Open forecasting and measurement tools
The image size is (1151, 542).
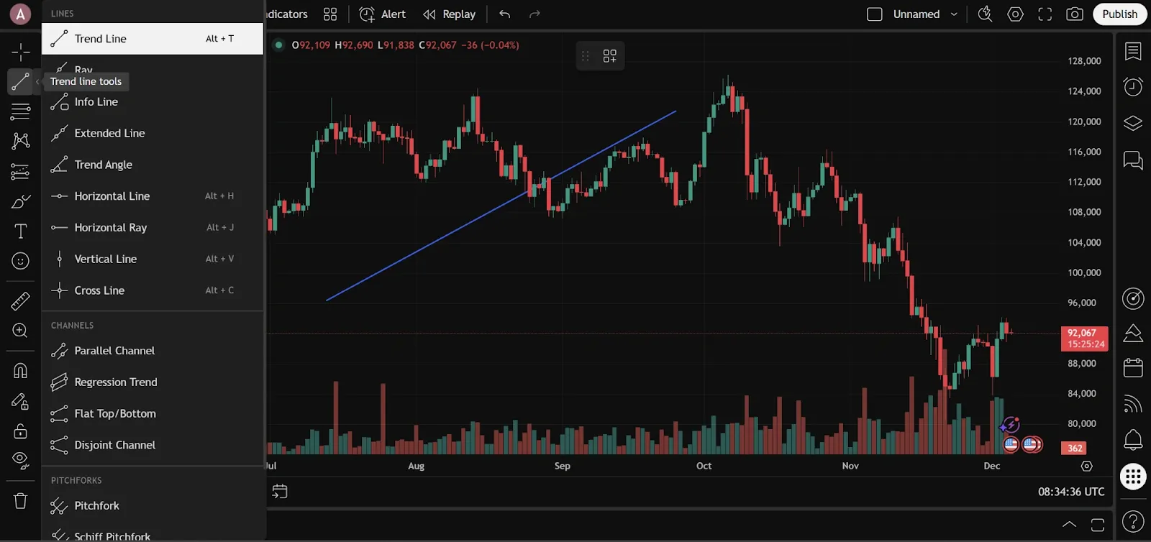tap(20, 171)
